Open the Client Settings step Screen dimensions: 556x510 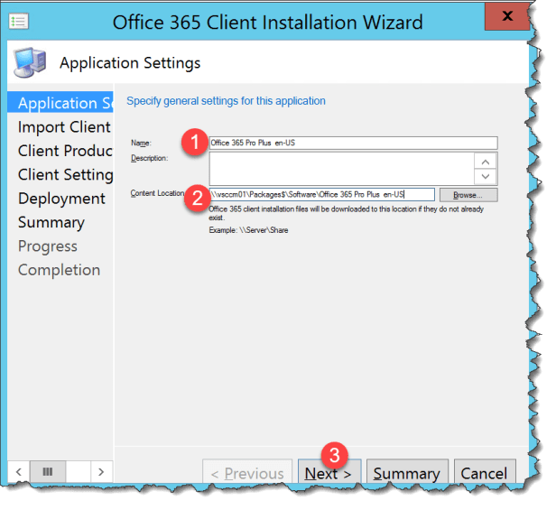65,175
